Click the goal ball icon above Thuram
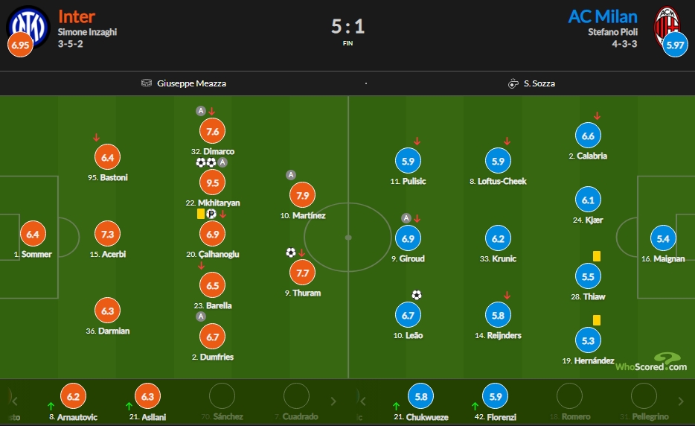This screenshot has height=426, width=695. [x=291, y=253]
